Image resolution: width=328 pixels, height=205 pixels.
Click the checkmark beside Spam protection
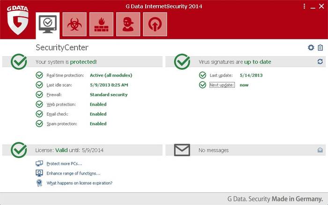[x=39, y=124]
